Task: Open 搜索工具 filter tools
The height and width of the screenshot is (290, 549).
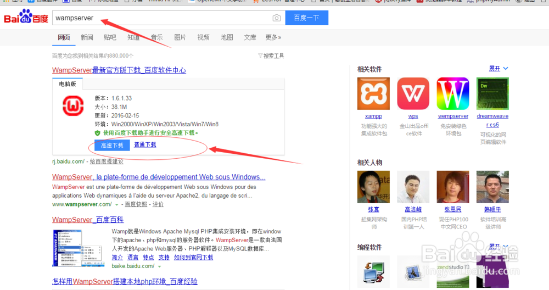Action: click(271, 55)
